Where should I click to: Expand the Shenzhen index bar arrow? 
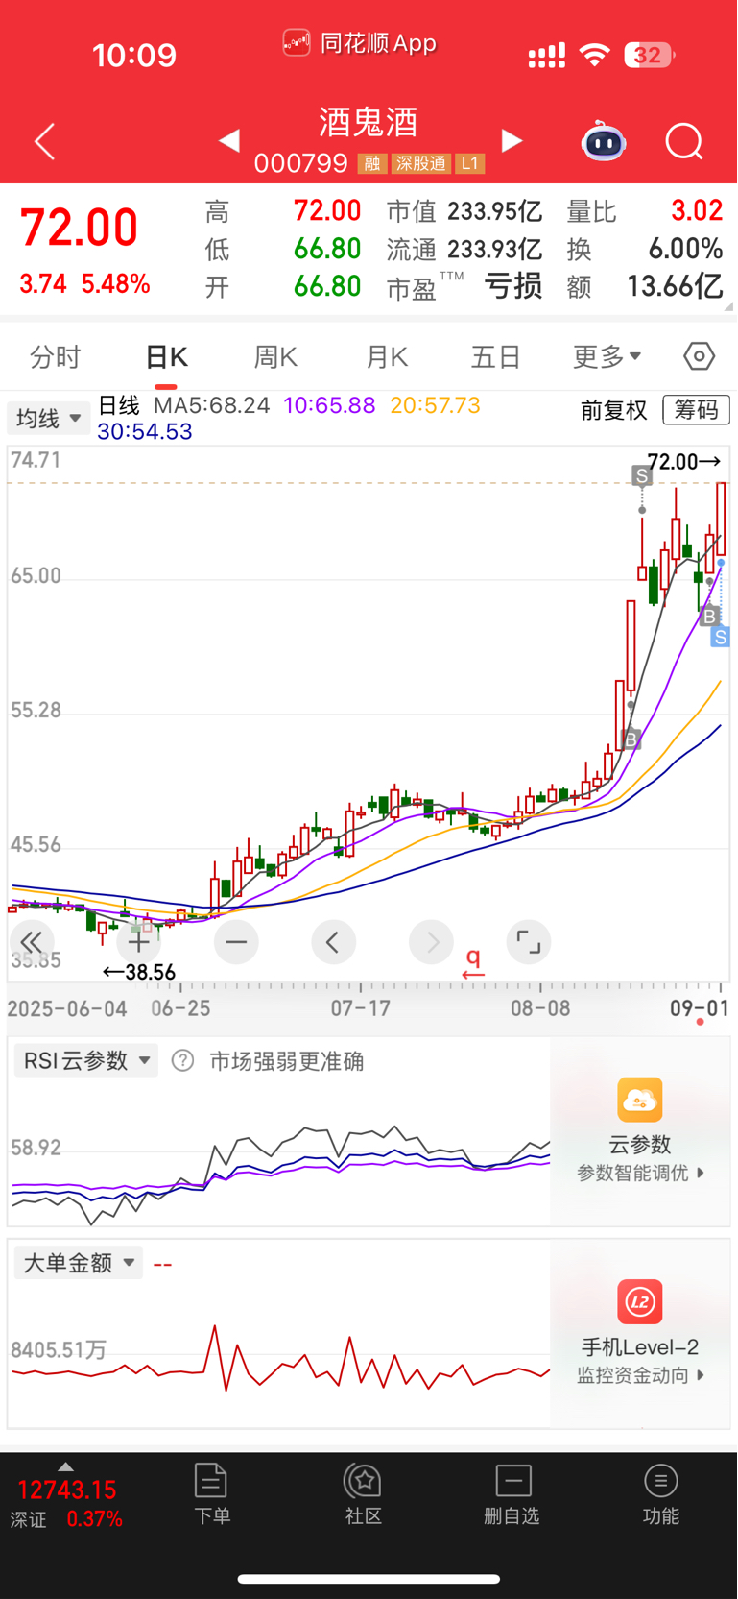(x=65, y=1466)
